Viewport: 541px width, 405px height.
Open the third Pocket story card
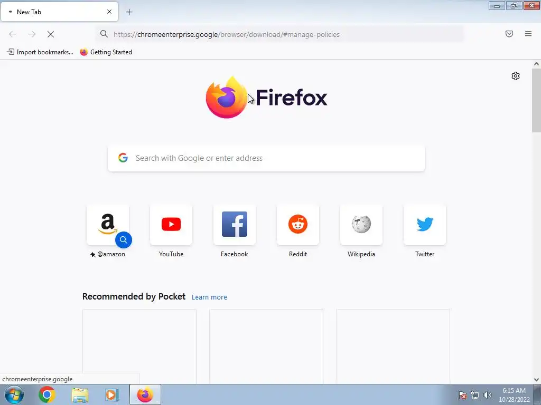coord(393,346)
